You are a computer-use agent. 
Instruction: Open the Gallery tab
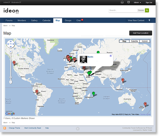(x=34, y=20)
